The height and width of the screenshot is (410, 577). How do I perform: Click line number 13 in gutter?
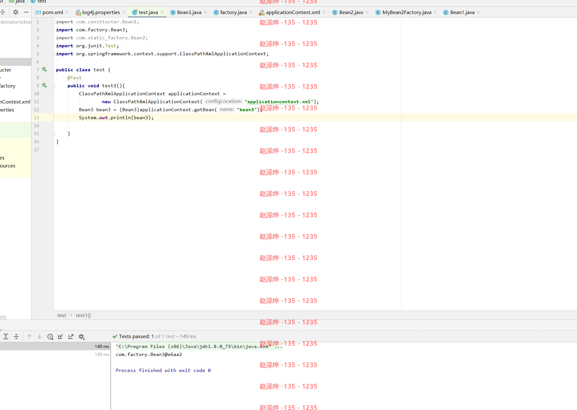pos(36,118)
